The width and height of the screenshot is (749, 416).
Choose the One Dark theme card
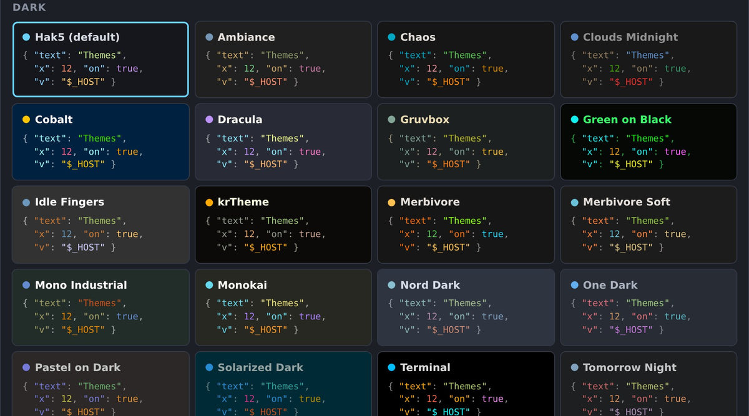coord(649,307)
